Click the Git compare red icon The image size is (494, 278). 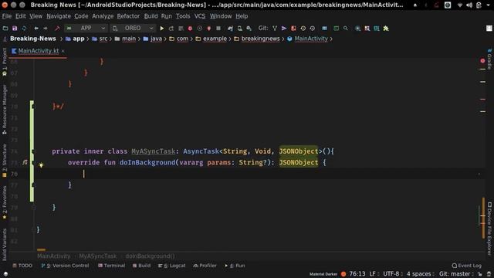(x=293, y=29)
